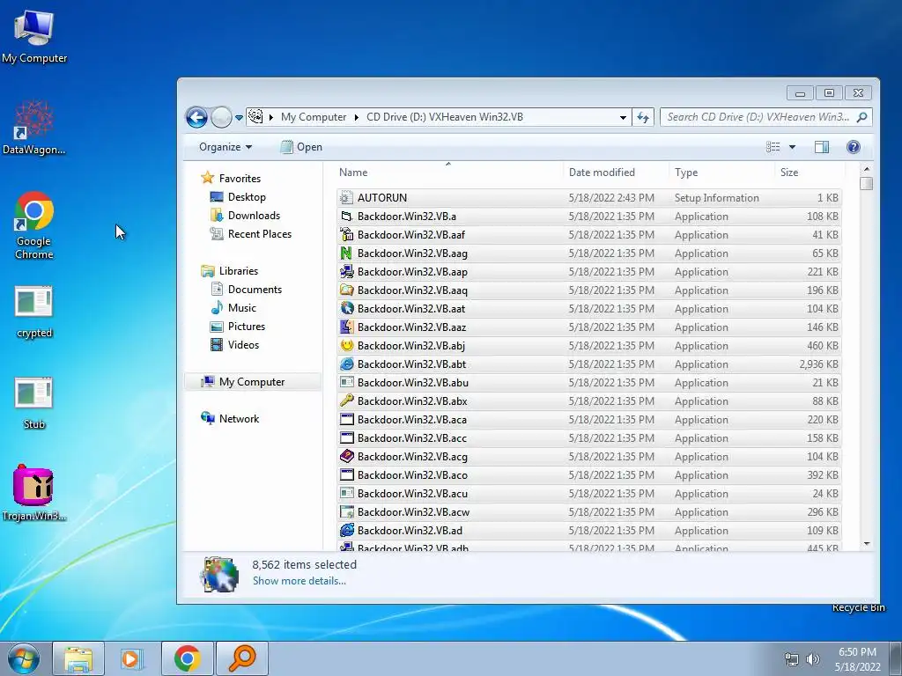902x676 pixels.
Task: Click the Open toolbar button
Action: click(301, 147)
